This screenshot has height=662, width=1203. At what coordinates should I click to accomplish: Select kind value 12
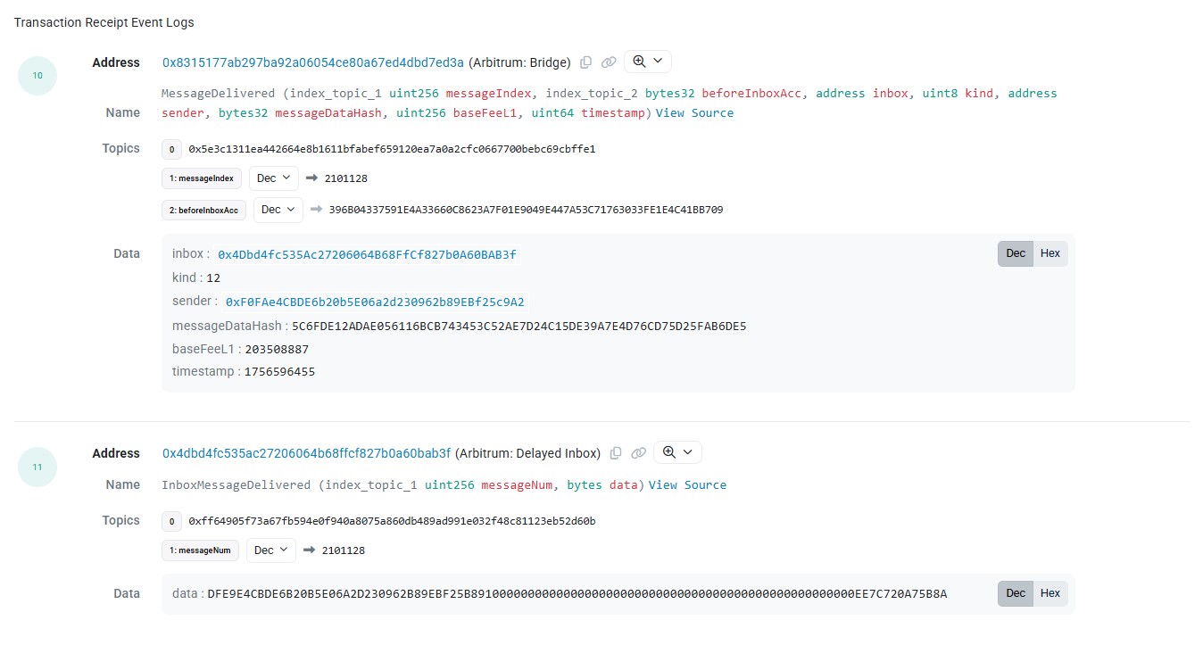(213, 278)
